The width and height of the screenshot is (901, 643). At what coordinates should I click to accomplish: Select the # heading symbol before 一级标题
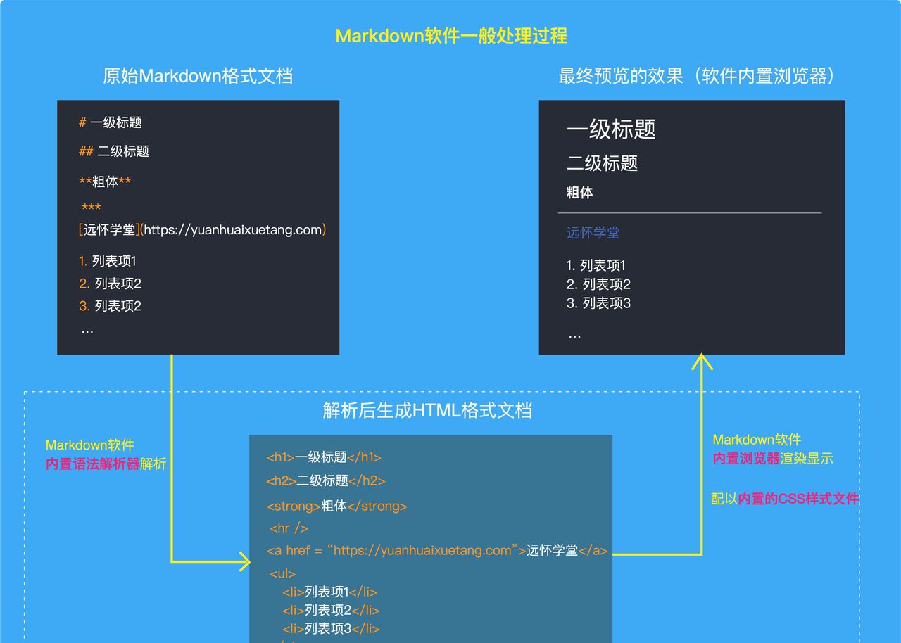pyautogui.click(x=84, y=122)
